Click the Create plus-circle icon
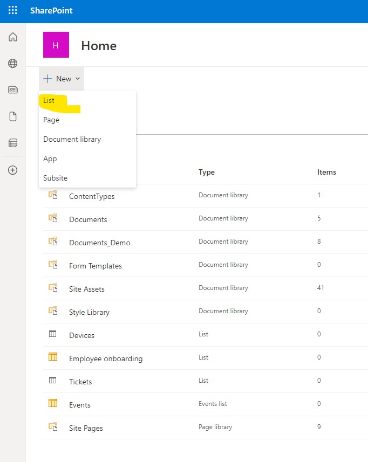This screenshot has width=368, height=462. coord(12,170)
